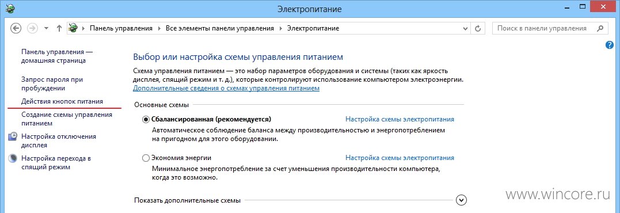Open Настройка схемы электропитания for Экономия энергии

pyautogui.click(x=400, y=158)
